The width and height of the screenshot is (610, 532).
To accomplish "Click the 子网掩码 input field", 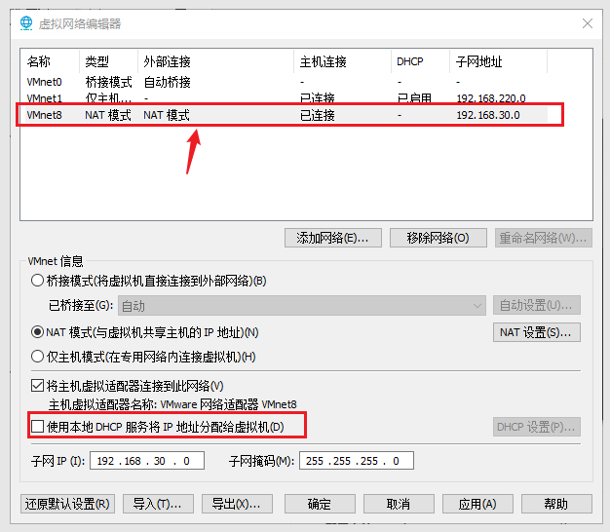I will pyautogui.click(x=357, y=461).
